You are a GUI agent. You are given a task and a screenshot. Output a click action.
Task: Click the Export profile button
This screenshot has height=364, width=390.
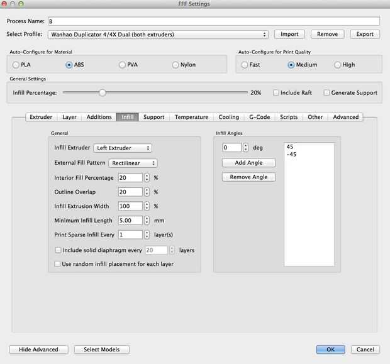tap(365, 34)
